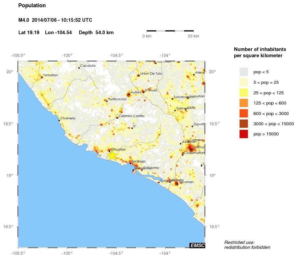Click the top '-104.5°' longitude label
This screenshot has height=258, width=297.
point(116,56)
